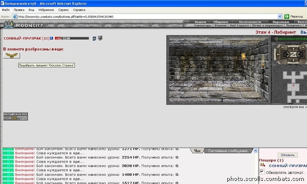Viewport: 307px width, 184px height.
Task: Click the center refresh button of the navigation pad
Action: (x=293, y=55)
